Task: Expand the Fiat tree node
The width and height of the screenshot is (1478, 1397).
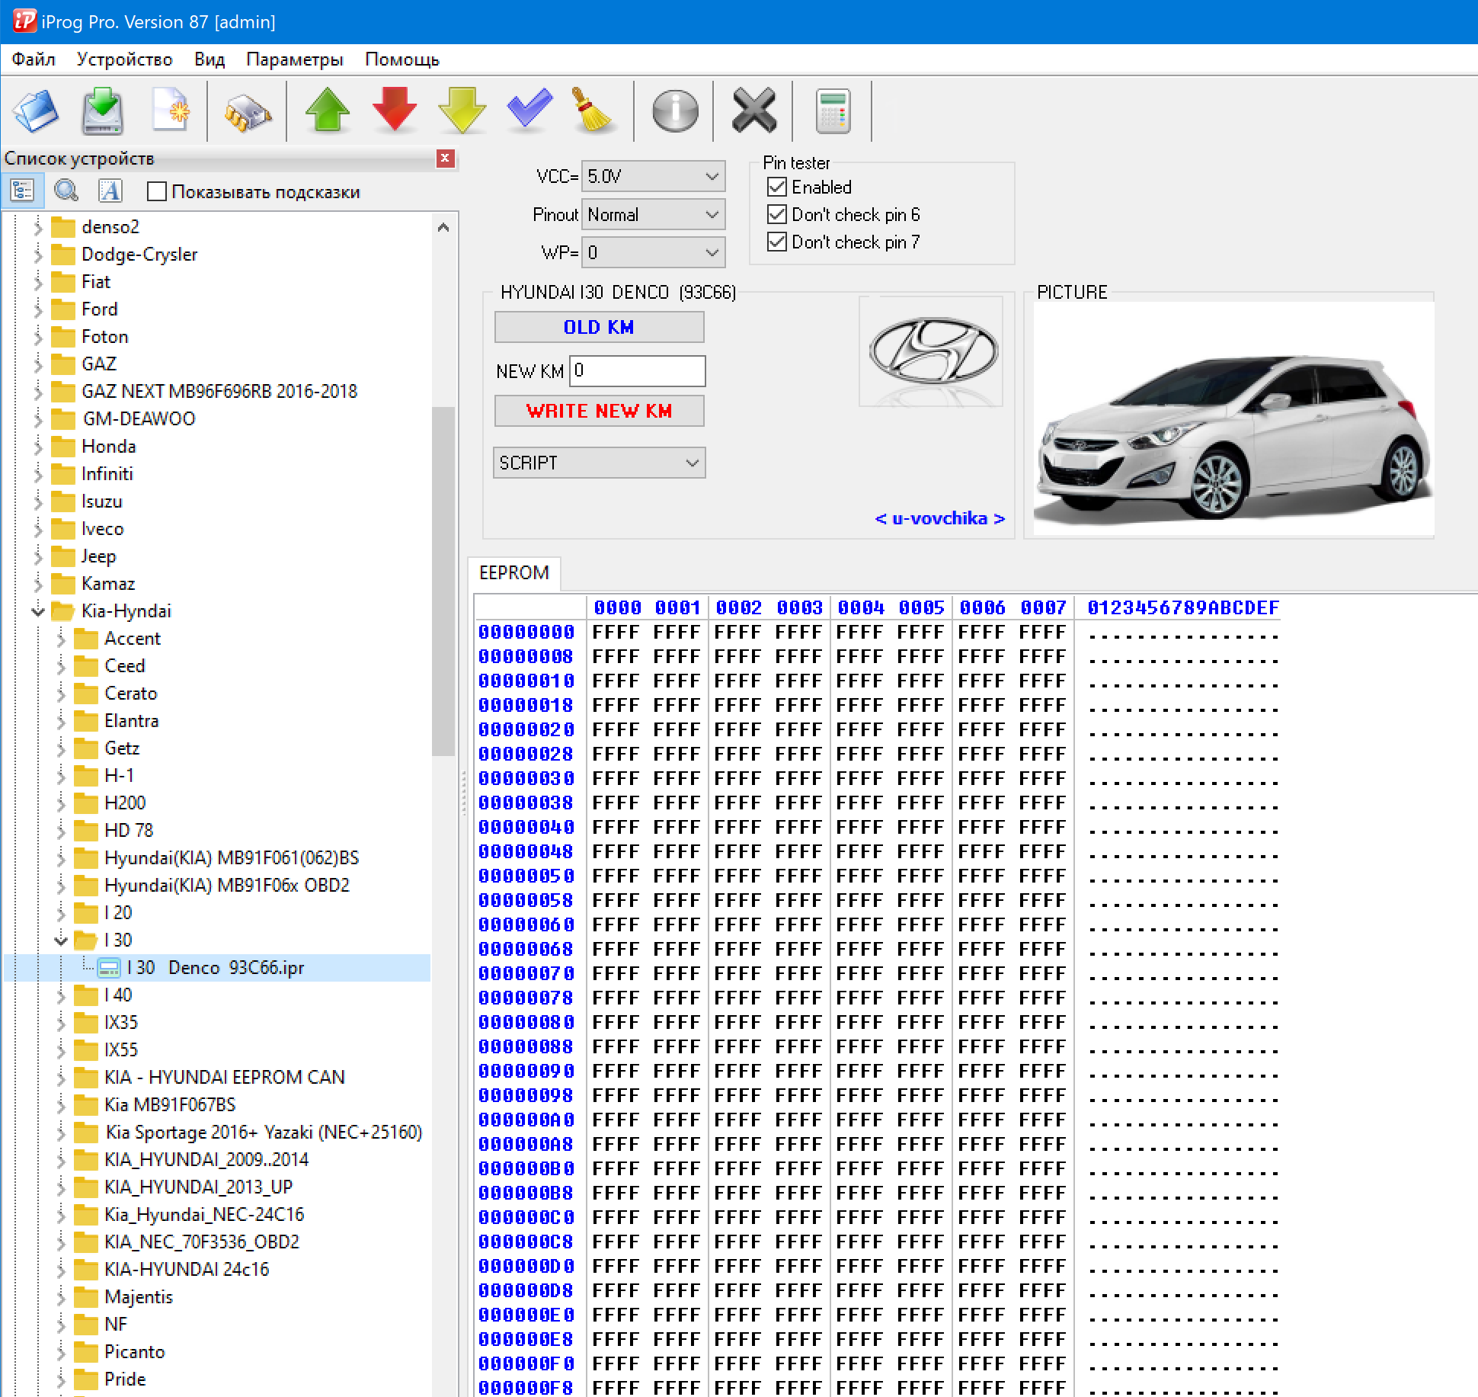Action: [37, 281]
